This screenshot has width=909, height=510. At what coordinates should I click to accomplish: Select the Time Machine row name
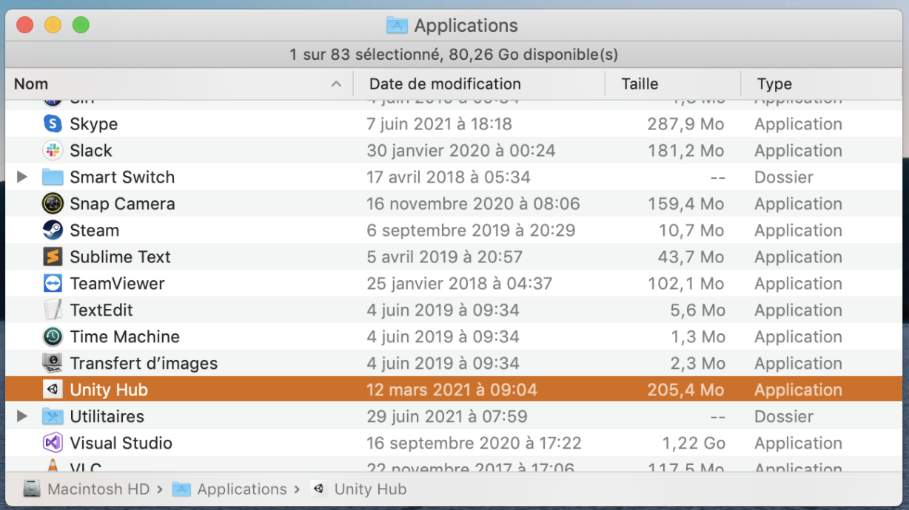click(x=125, y=337)
